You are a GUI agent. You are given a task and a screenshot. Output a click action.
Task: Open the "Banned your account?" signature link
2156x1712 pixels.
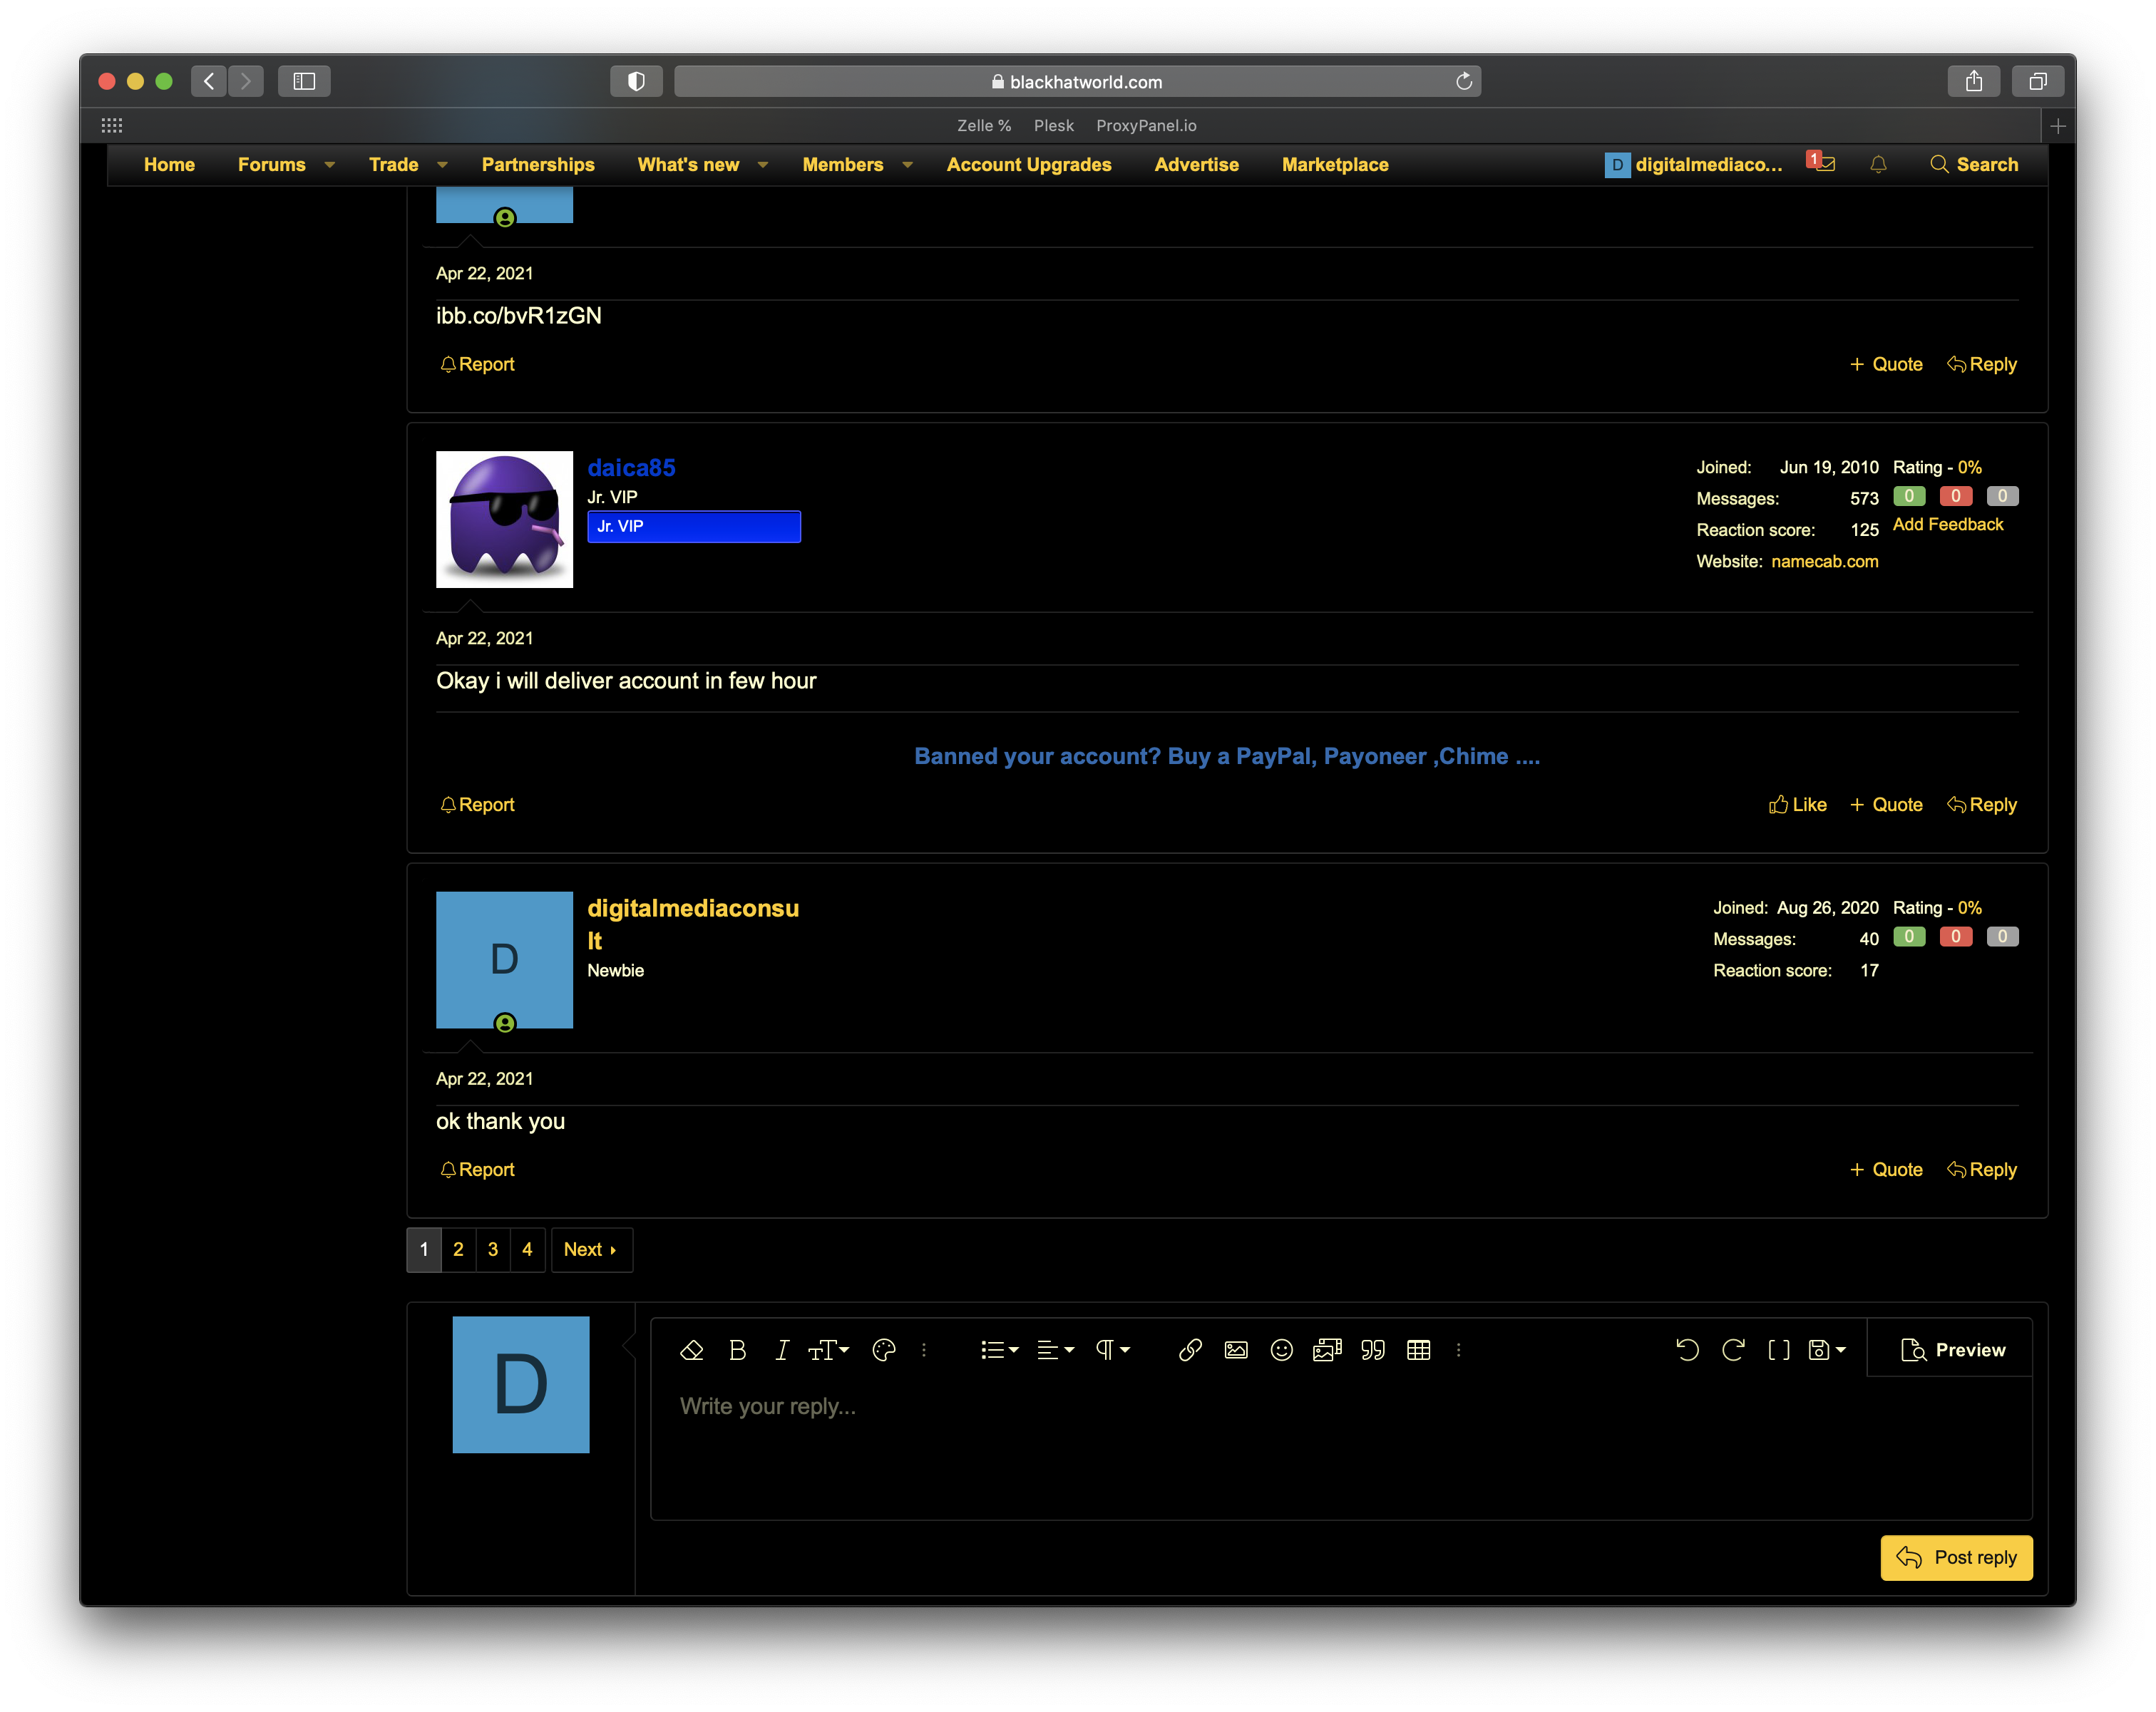tap(1227, 756)
